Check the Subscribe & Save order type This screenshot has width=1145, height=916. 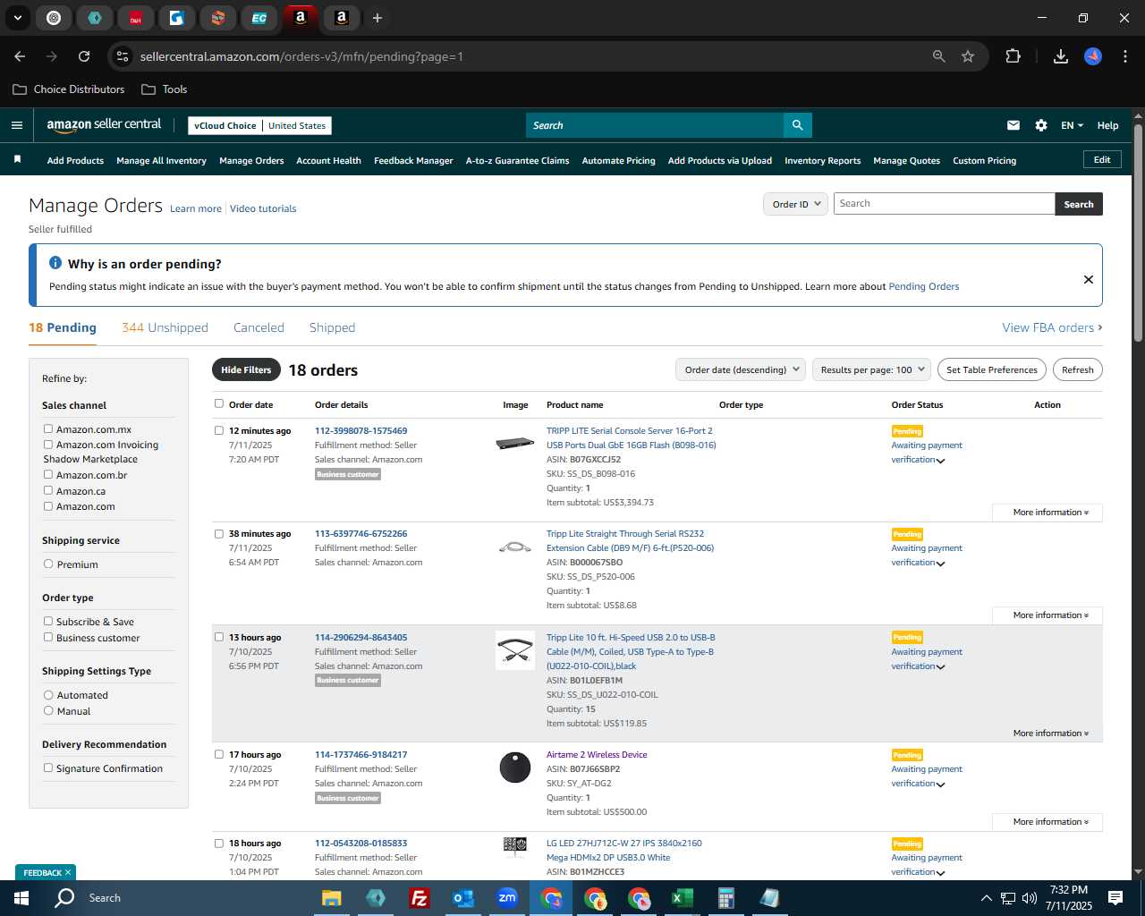click(48, 621)
